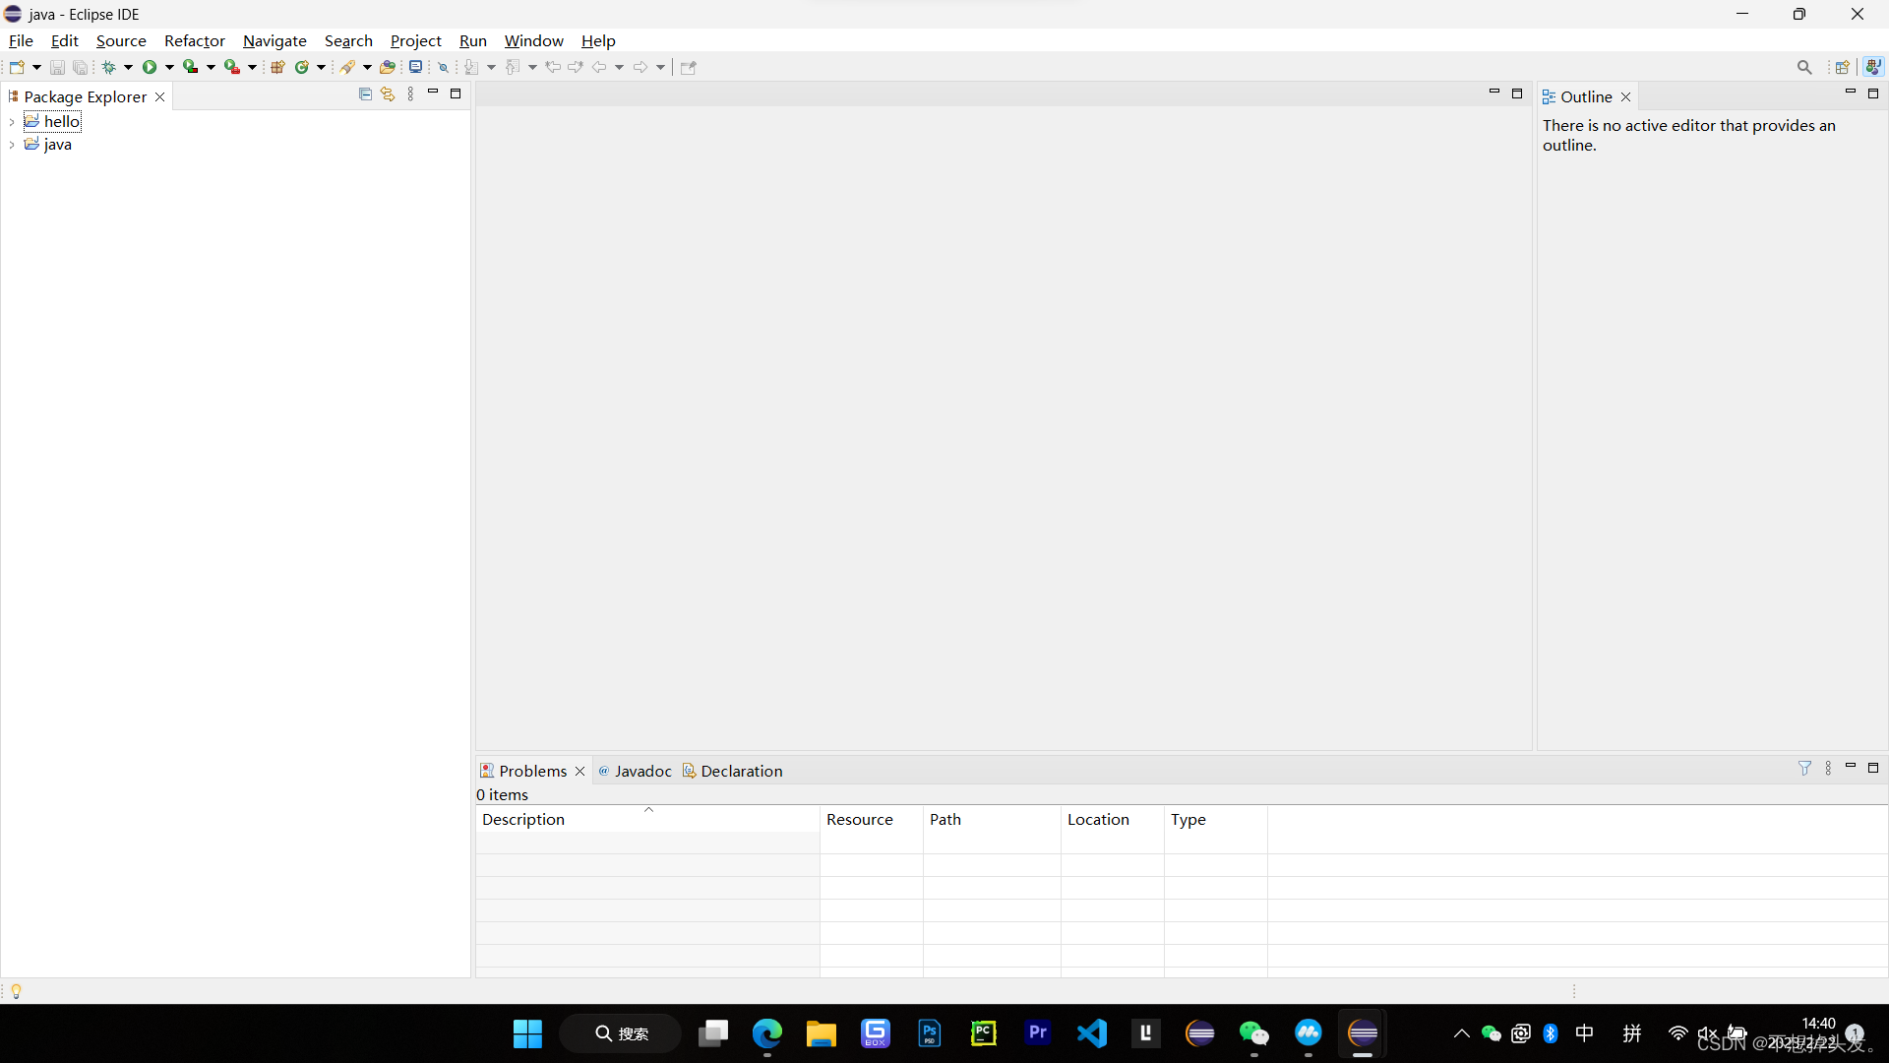This screenshot has width=1889, height=1063.
Task: Toggle Skip All Breakpoints icon
Action: pyautogui.click(x=444, y=67)
